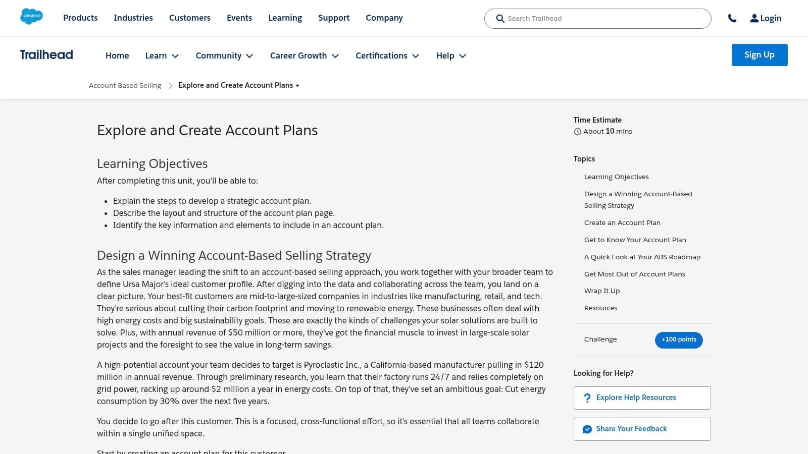The image size is (808, 454).
Task: Go to Home in the Trailhead navigation
Action: point(117,55)
